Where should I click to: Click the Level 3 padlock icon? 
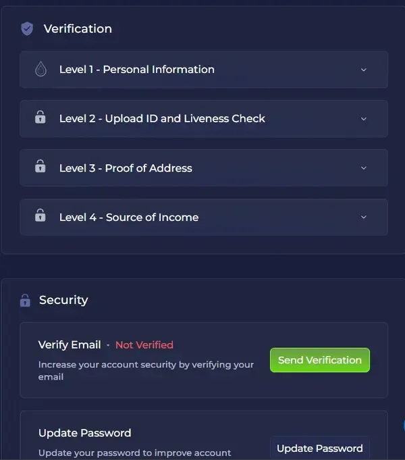(40, 168)
